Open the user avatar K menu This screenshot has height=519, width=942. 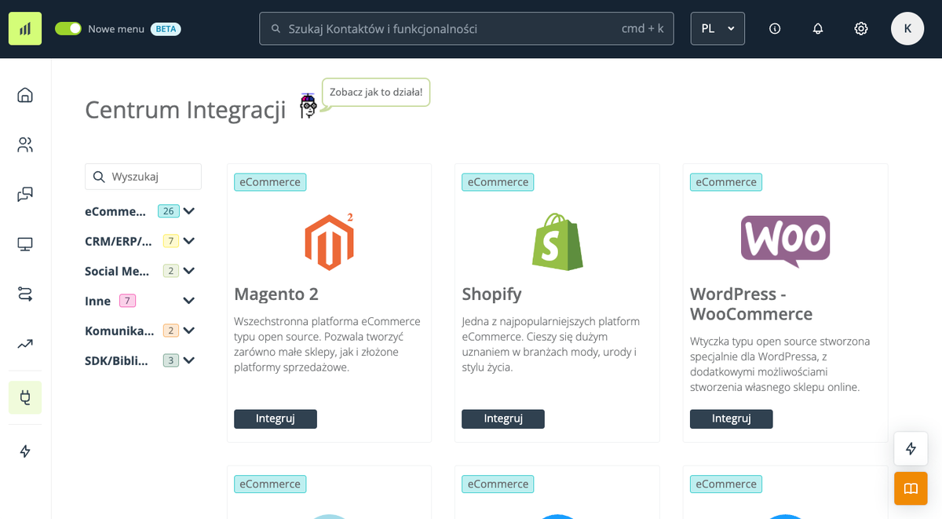907,28
